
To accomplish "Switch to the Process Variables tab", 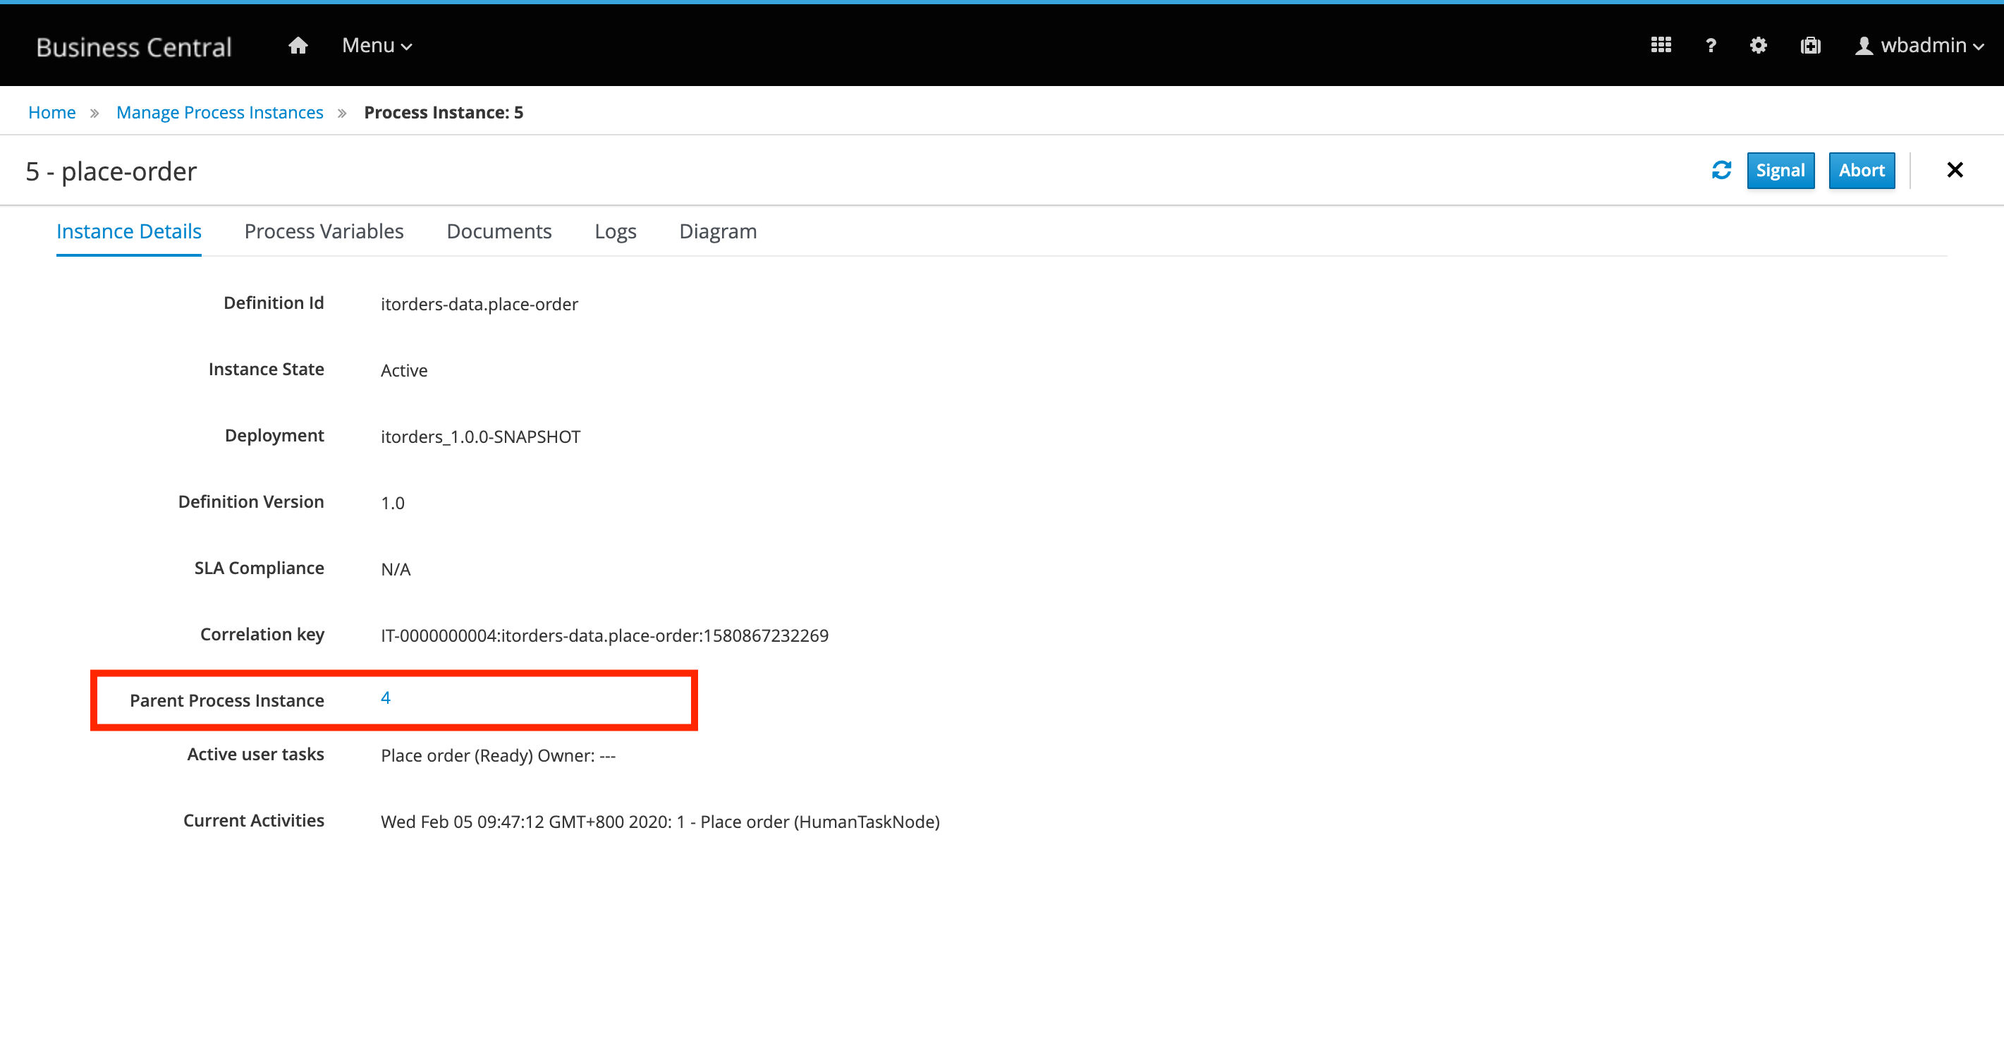I will point(324,231).
